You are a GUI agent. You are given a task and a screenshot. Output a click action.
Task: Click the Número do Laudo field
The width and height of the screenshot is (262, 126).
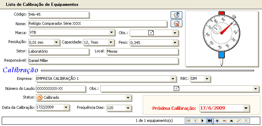pyautogui.click(x=60, y=88)
